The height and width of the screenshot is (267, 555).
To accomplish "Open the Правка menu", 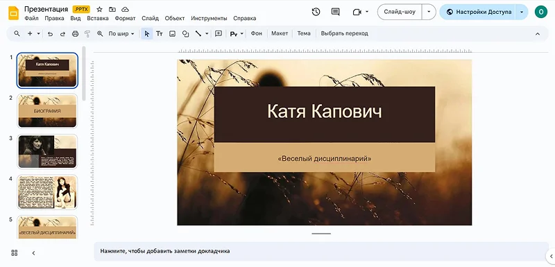I will 55,19.
